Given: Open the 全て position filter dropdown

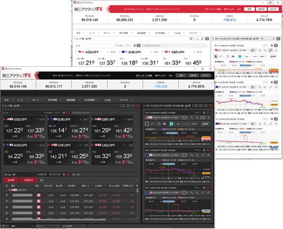Looking at the screenshot, I should click(89, 180).
